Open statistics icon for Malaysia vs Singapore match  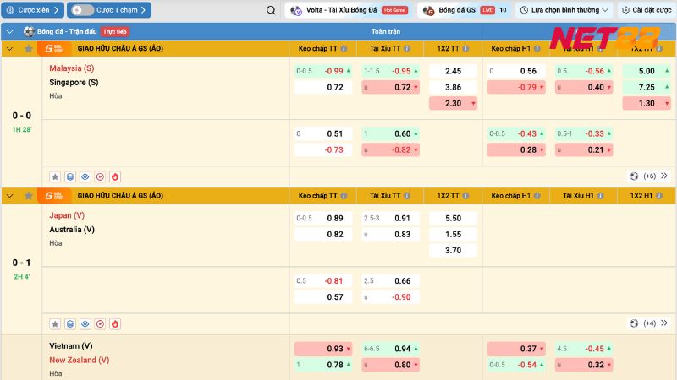tap(70, 176)
